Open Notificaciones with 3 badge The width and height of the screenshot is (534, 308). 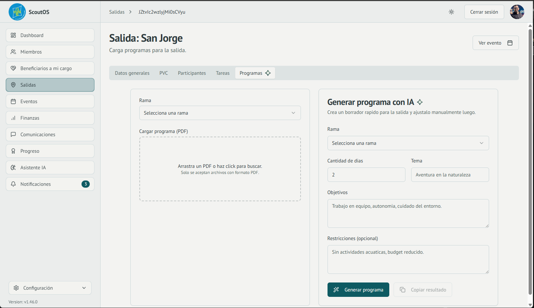50,184
